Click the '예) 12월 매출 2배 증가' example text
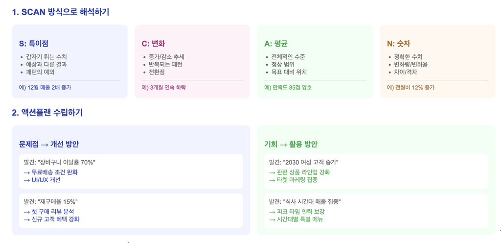The width and height of the screenshot is (501, 243). tap(45, 87)
